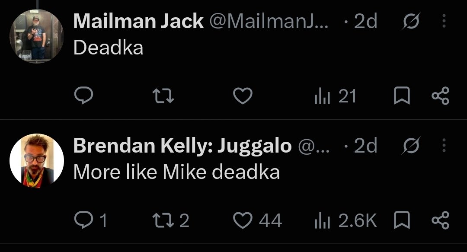
Task: Open Grok icon on Mailman Jack's tweet
Action: 411,21
